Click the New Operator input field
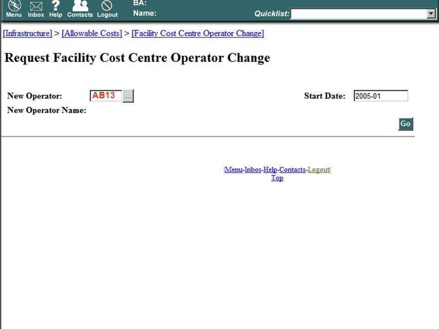Screen dimensions: 439x329 pos(106,96)
